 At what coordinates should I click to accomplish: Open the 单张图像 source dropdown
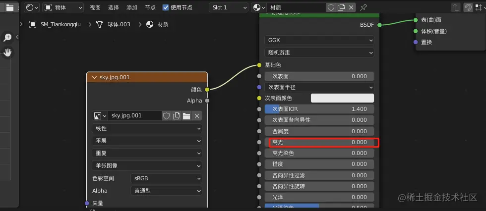point(147,165)
